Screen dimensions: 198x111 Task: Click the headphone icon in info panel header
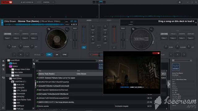coord(191,60)
